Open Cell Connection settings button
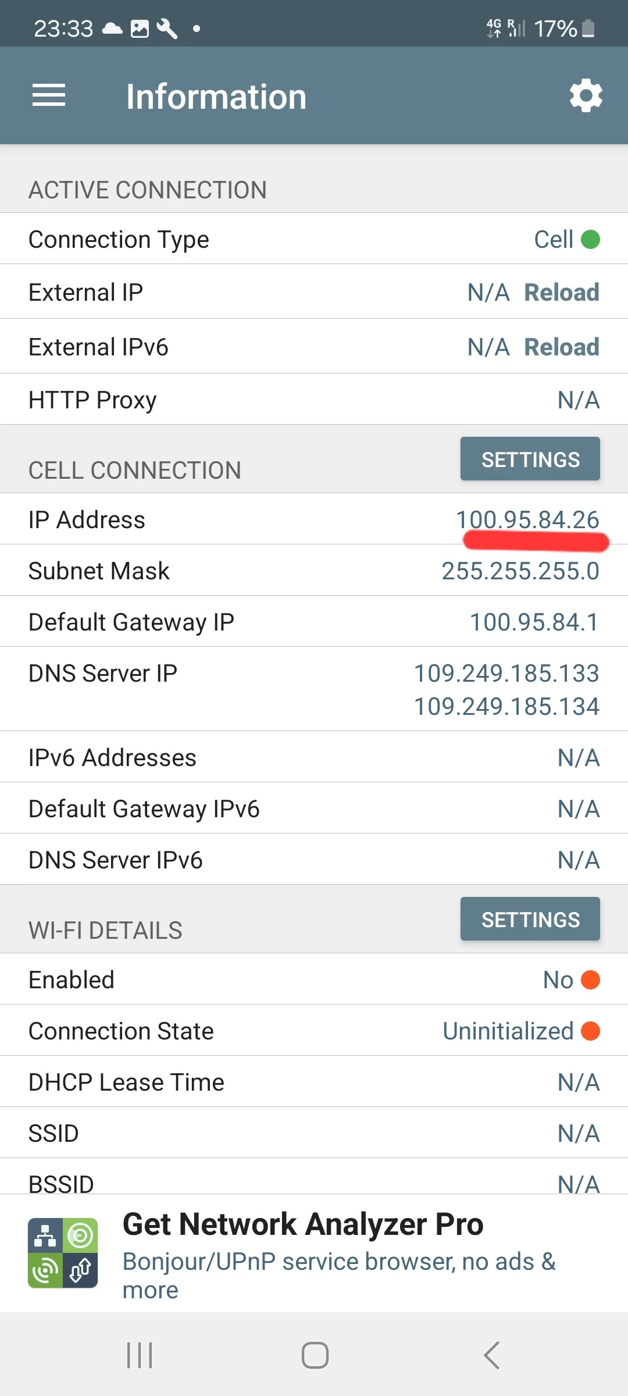This screenshot has height=1396, width=628. click(x=530, y=459)
